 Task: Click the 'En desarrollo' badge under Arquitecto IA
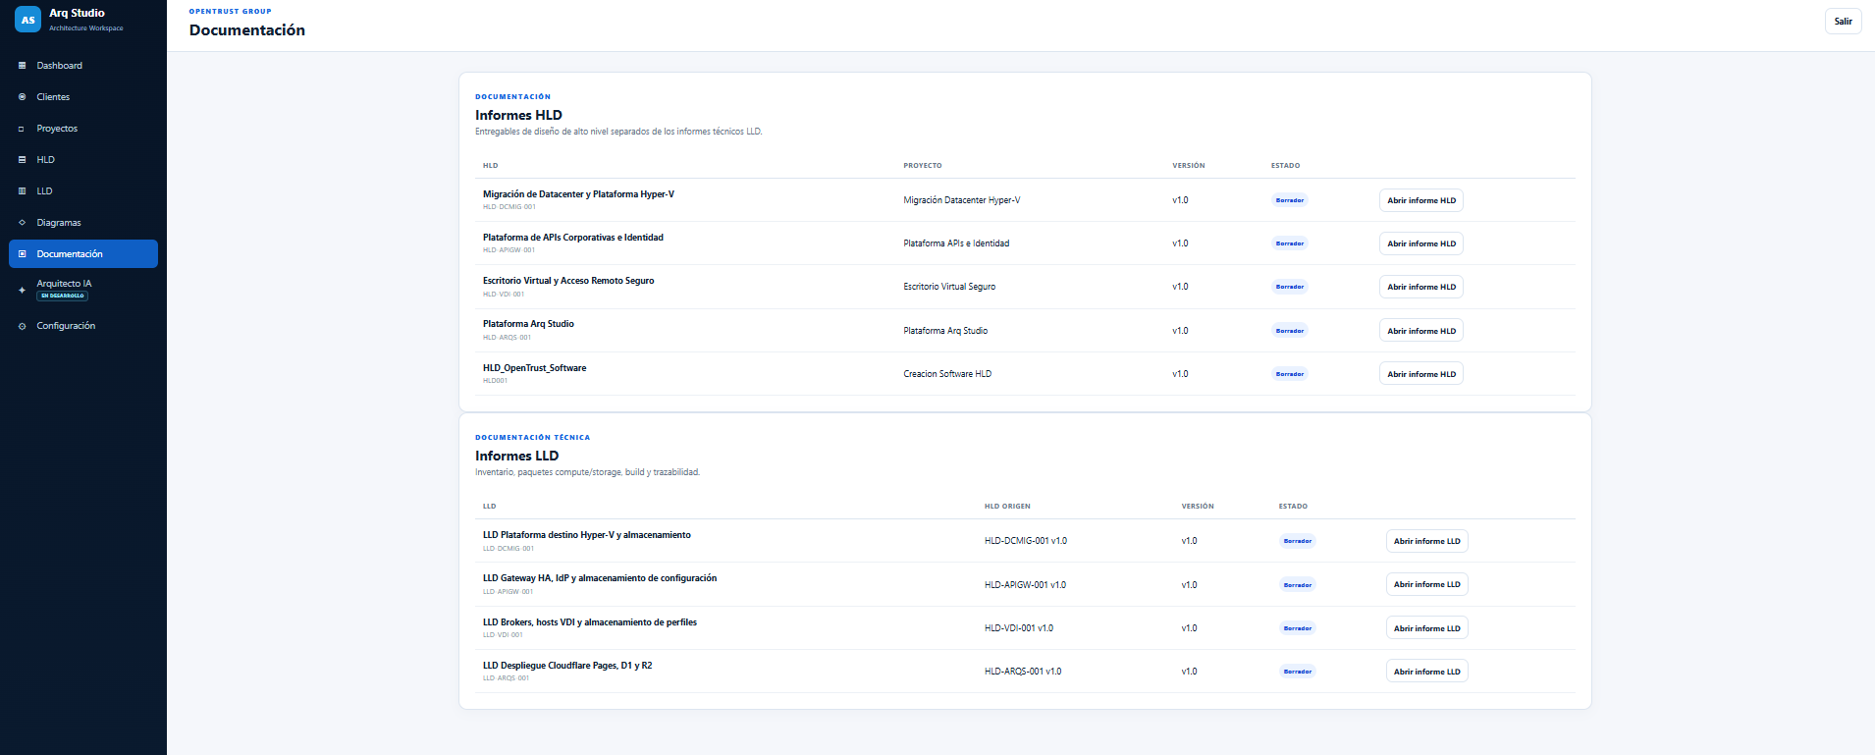click(x=63, y=296)
